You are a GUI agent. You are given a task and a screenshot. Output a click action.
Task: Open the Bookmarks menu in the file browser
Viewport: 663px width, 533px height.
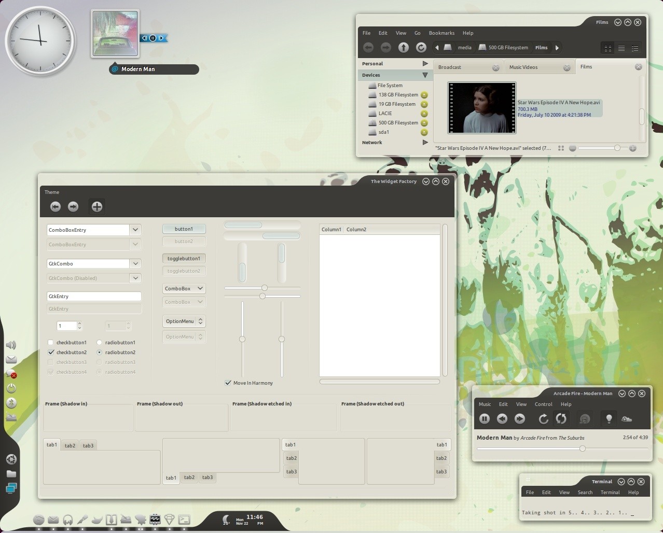coord(441,33)
